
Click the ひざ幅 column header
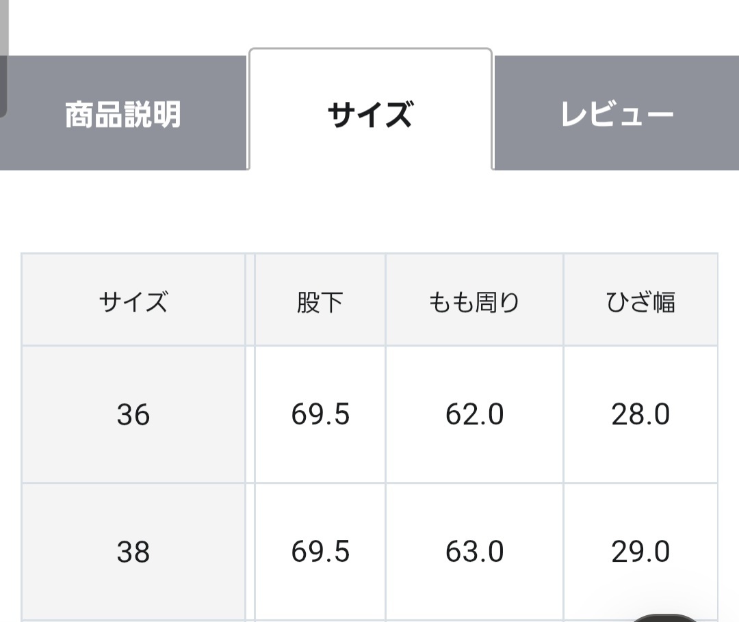640,301
